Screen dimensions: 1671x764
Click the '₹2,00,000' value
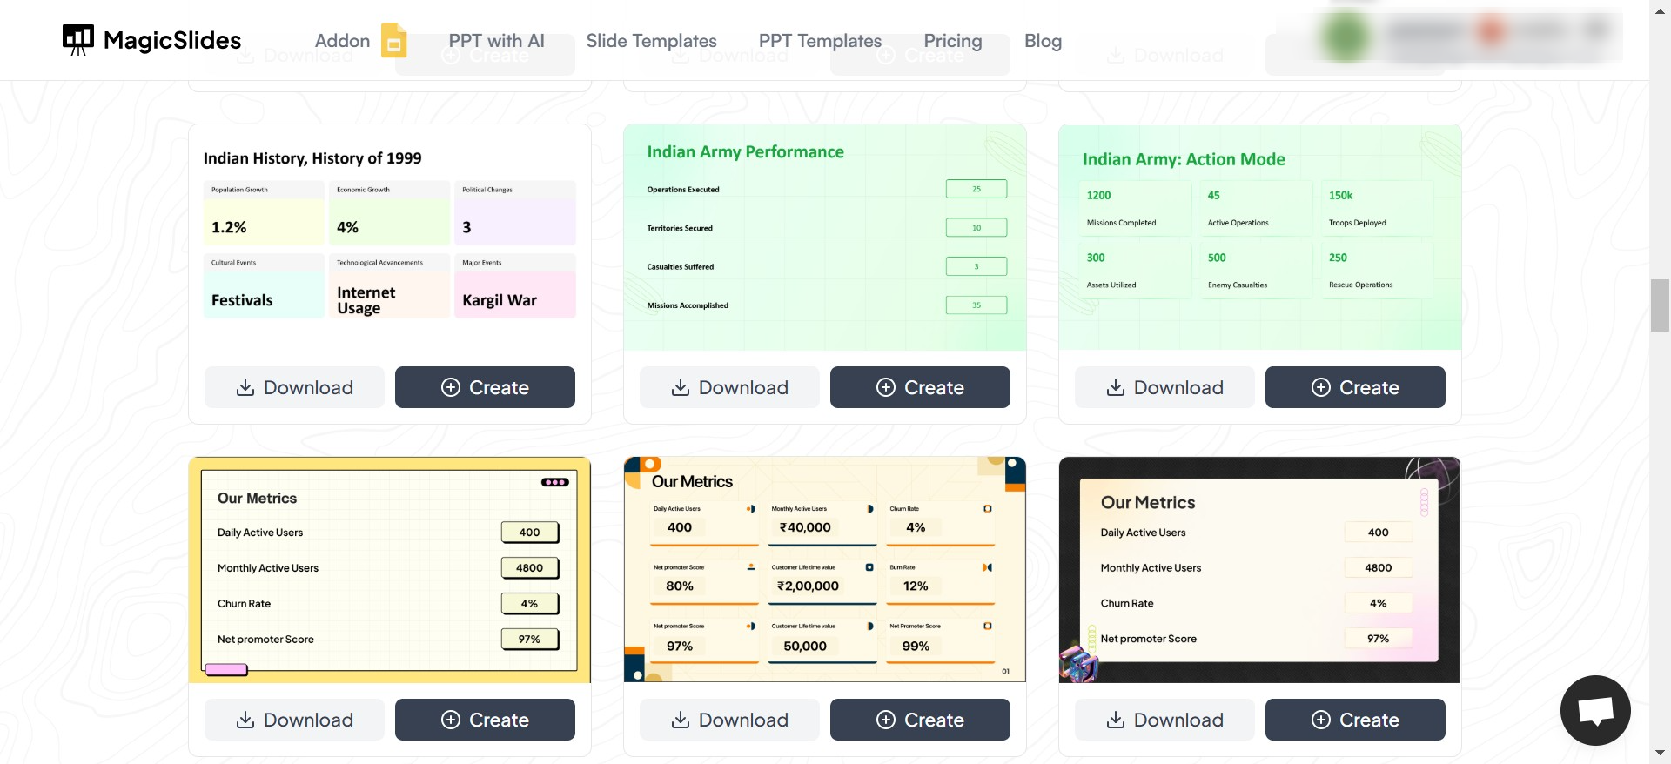808,586
